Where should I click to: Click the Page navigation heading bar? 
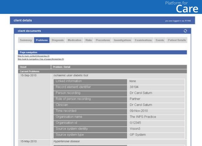click(102, 52)
